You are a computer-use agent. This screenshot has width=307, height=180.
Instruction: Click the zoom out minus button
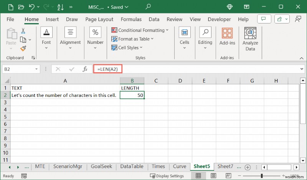pyautogui.click(x=239, y=175)
